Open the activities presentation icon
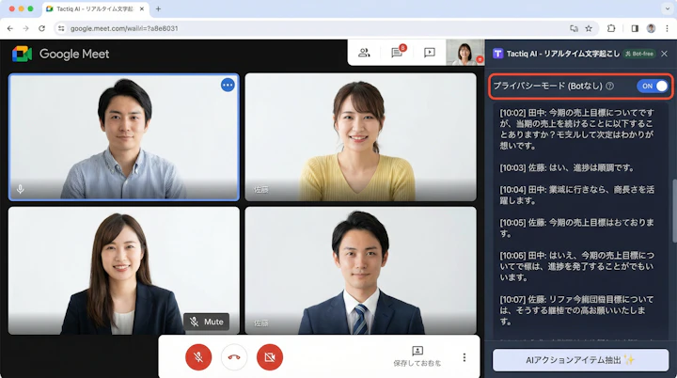The width and height of the screenshot is (677, 378). pos(430,53)
